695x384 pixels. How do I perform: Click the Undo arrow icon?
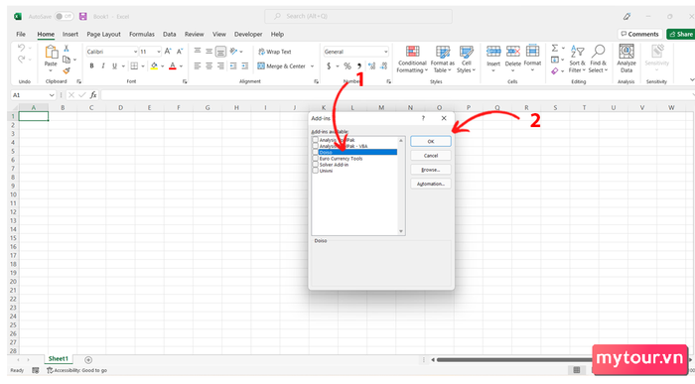[x=21, y=48]
